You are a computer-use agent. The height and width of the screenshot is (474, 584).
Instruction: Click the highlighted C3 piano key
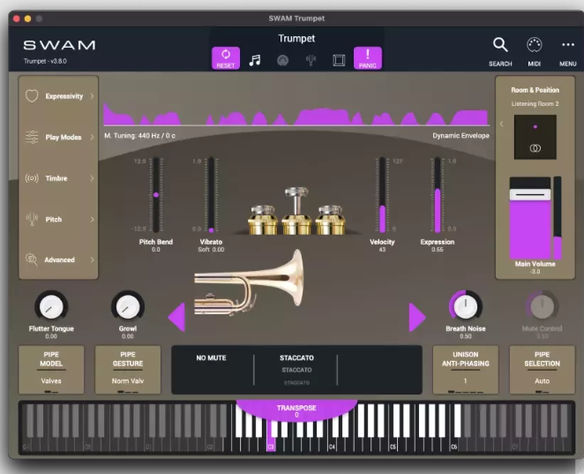click(x=271, y=443)
